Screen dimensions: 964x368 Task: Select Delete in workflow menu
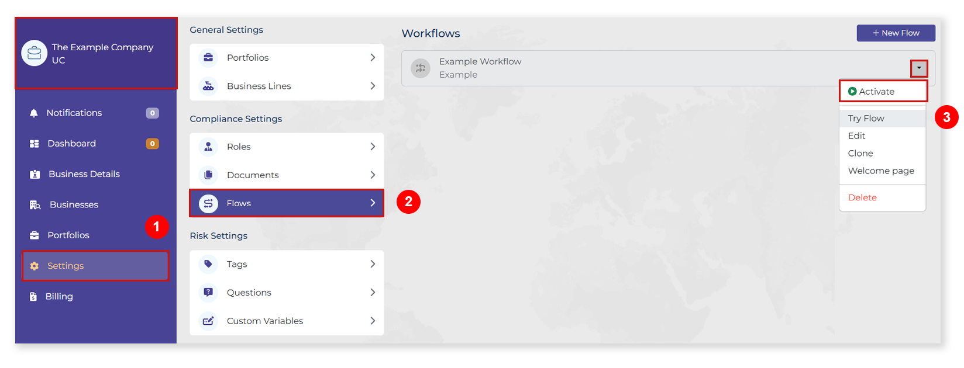pyautogui.click(x=882, y=197)
